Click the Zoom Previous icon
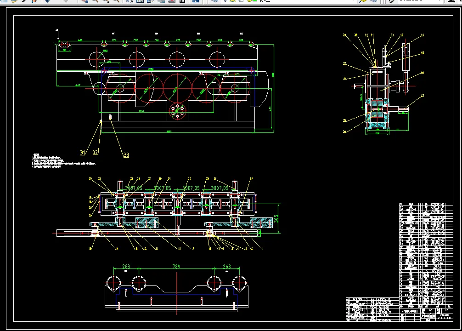 (x=116, y=1)
